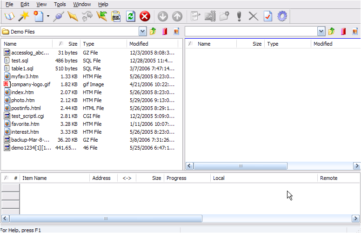The width and height of the screenshot is (361, 233).
Task: Click inside the remote path input field
Action: tap(251, 32)
